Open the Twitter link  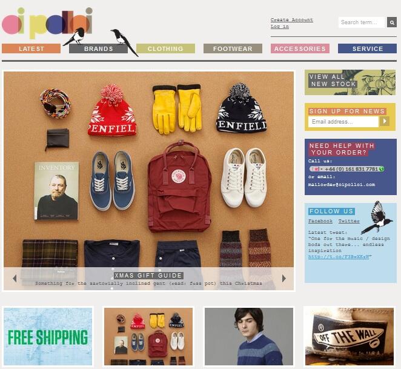click(349, 221)
